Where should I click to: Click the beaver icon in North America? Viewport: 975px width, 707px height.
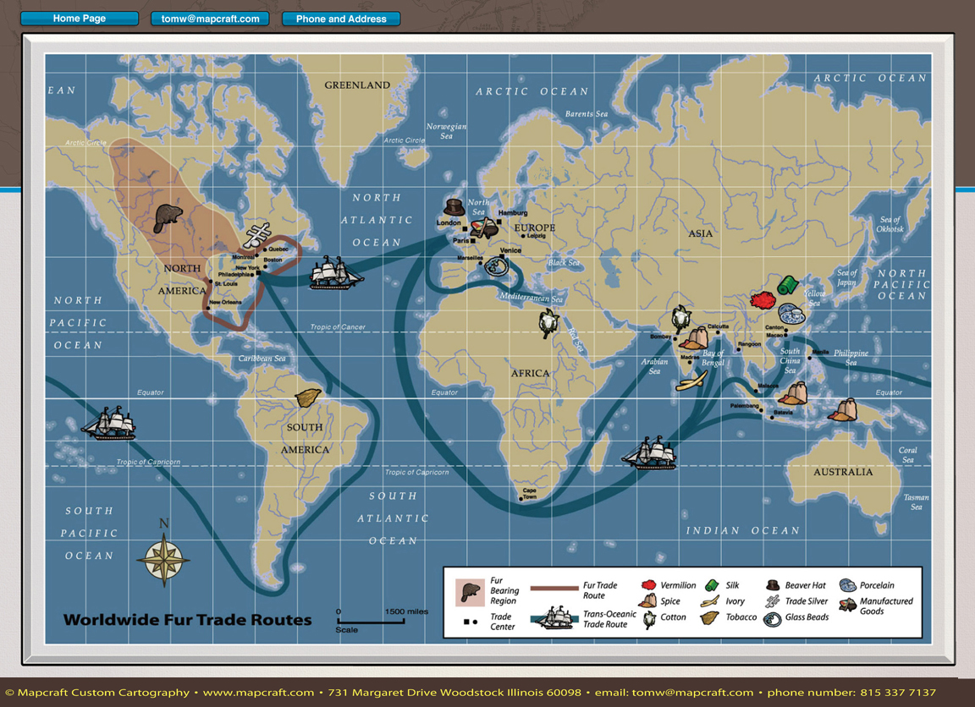pos(168,218)
